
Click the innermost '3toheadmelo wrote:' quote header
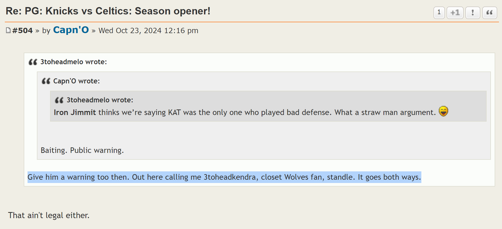(100, 100)
